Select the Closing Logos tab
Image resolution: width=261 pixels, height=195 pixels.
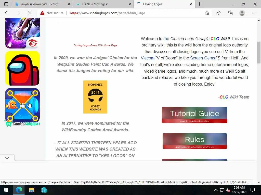(x=164, y=4)
